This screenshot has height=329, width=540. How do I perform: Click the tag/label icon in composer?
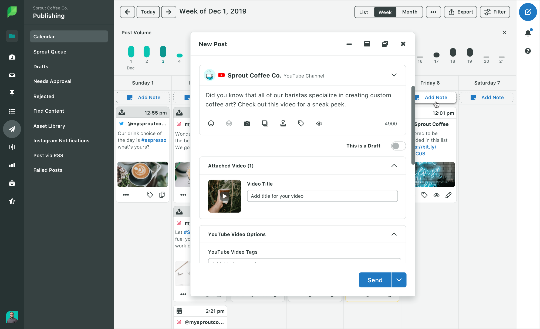pyautogui.click(x=301, y=123)
